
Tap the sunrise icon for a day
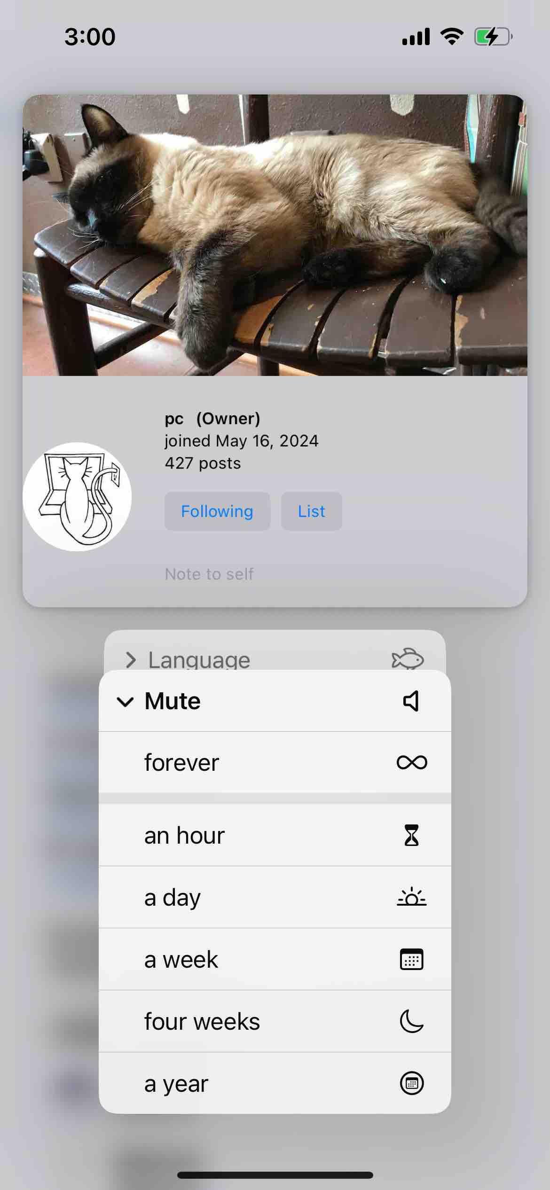(x=411, y=897)
